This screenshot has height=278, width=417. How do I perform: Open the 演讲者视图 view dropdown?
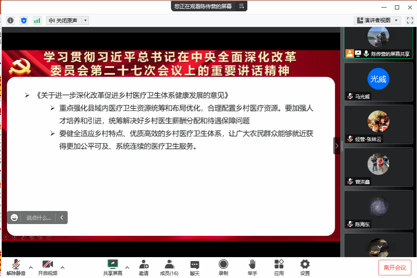[377, 20]
